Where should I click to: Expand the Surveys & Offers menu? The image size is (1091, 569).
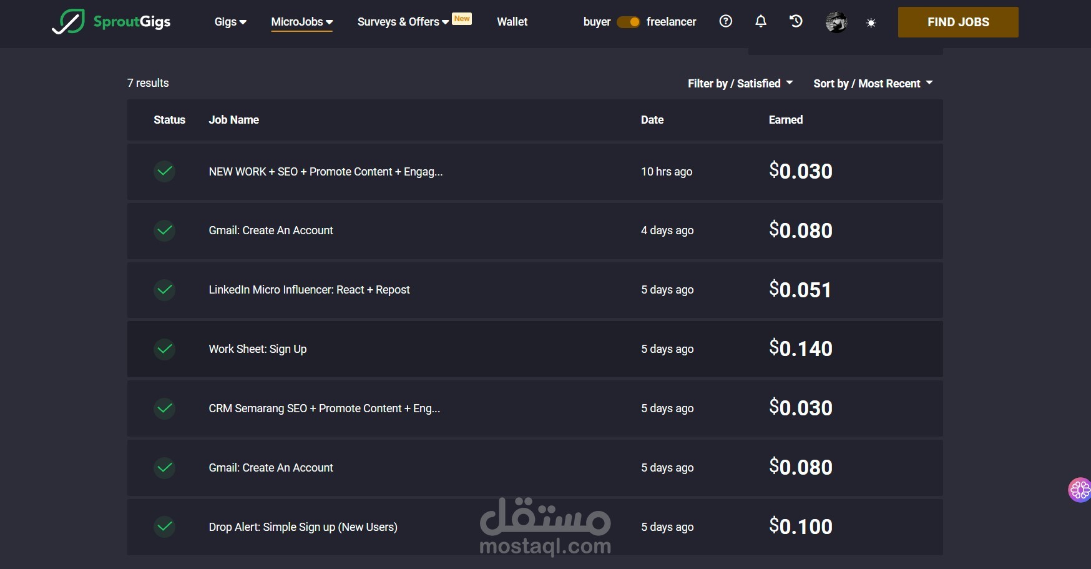pyautogui.click(x=403, y=22)
